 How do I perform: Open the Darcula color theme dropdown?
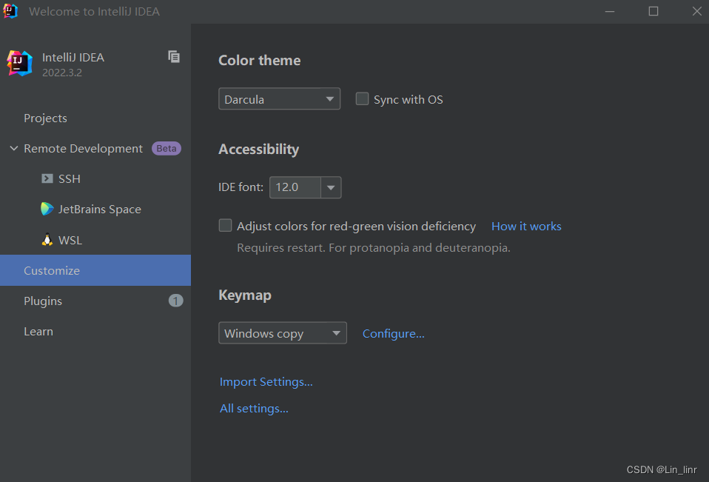click(279, 99)
